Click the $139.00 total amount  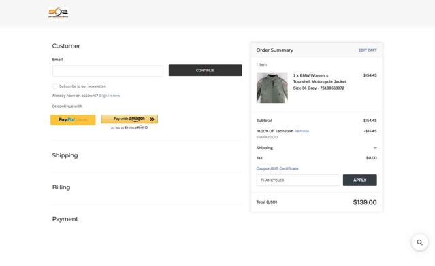[365, 202]
